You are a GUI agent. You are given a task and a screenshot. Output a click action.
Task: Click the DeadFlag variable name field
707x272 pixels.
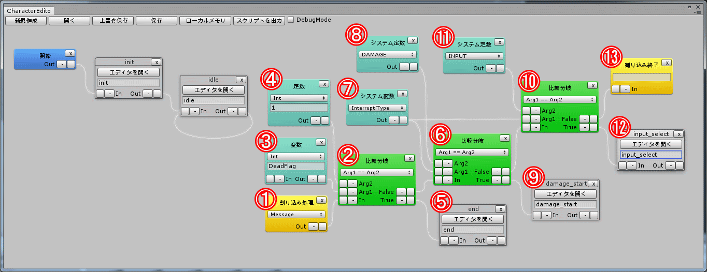click(x=296, y=166)
